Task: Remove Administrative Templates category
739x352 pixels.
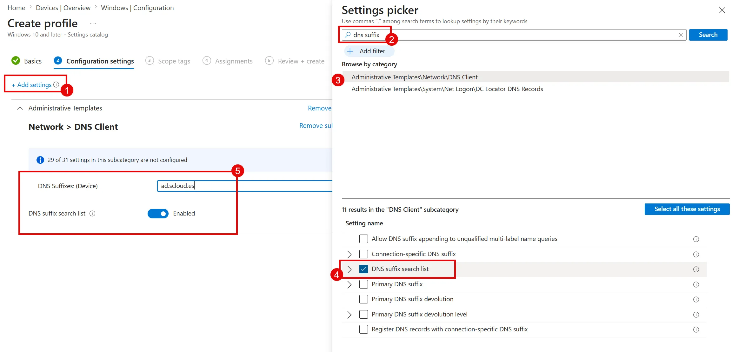Action: point(319,108)
